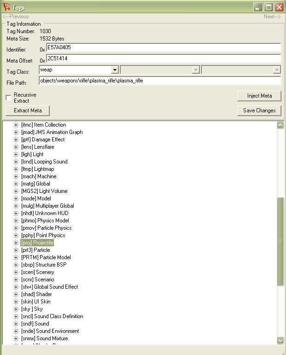Expand the [itmc] Item Collection node
Screen dimensions: 286x355
tap(16, 125)
